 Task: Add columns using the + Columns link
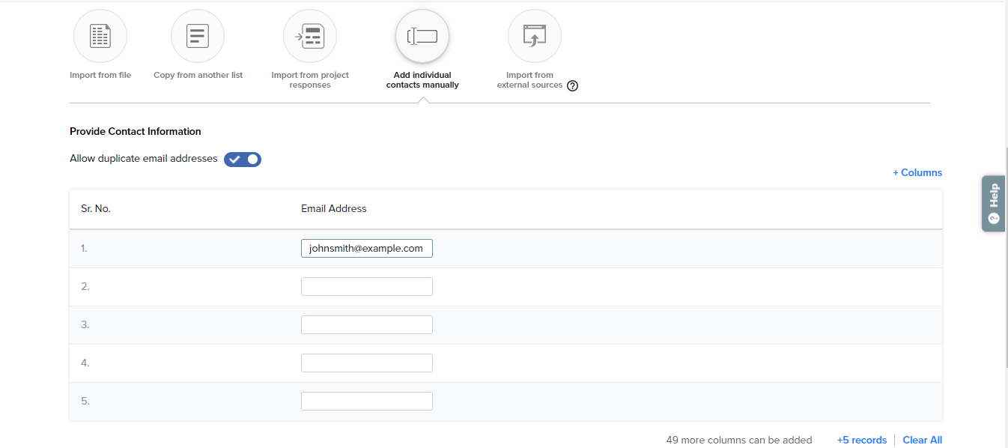tap(917, 173)
